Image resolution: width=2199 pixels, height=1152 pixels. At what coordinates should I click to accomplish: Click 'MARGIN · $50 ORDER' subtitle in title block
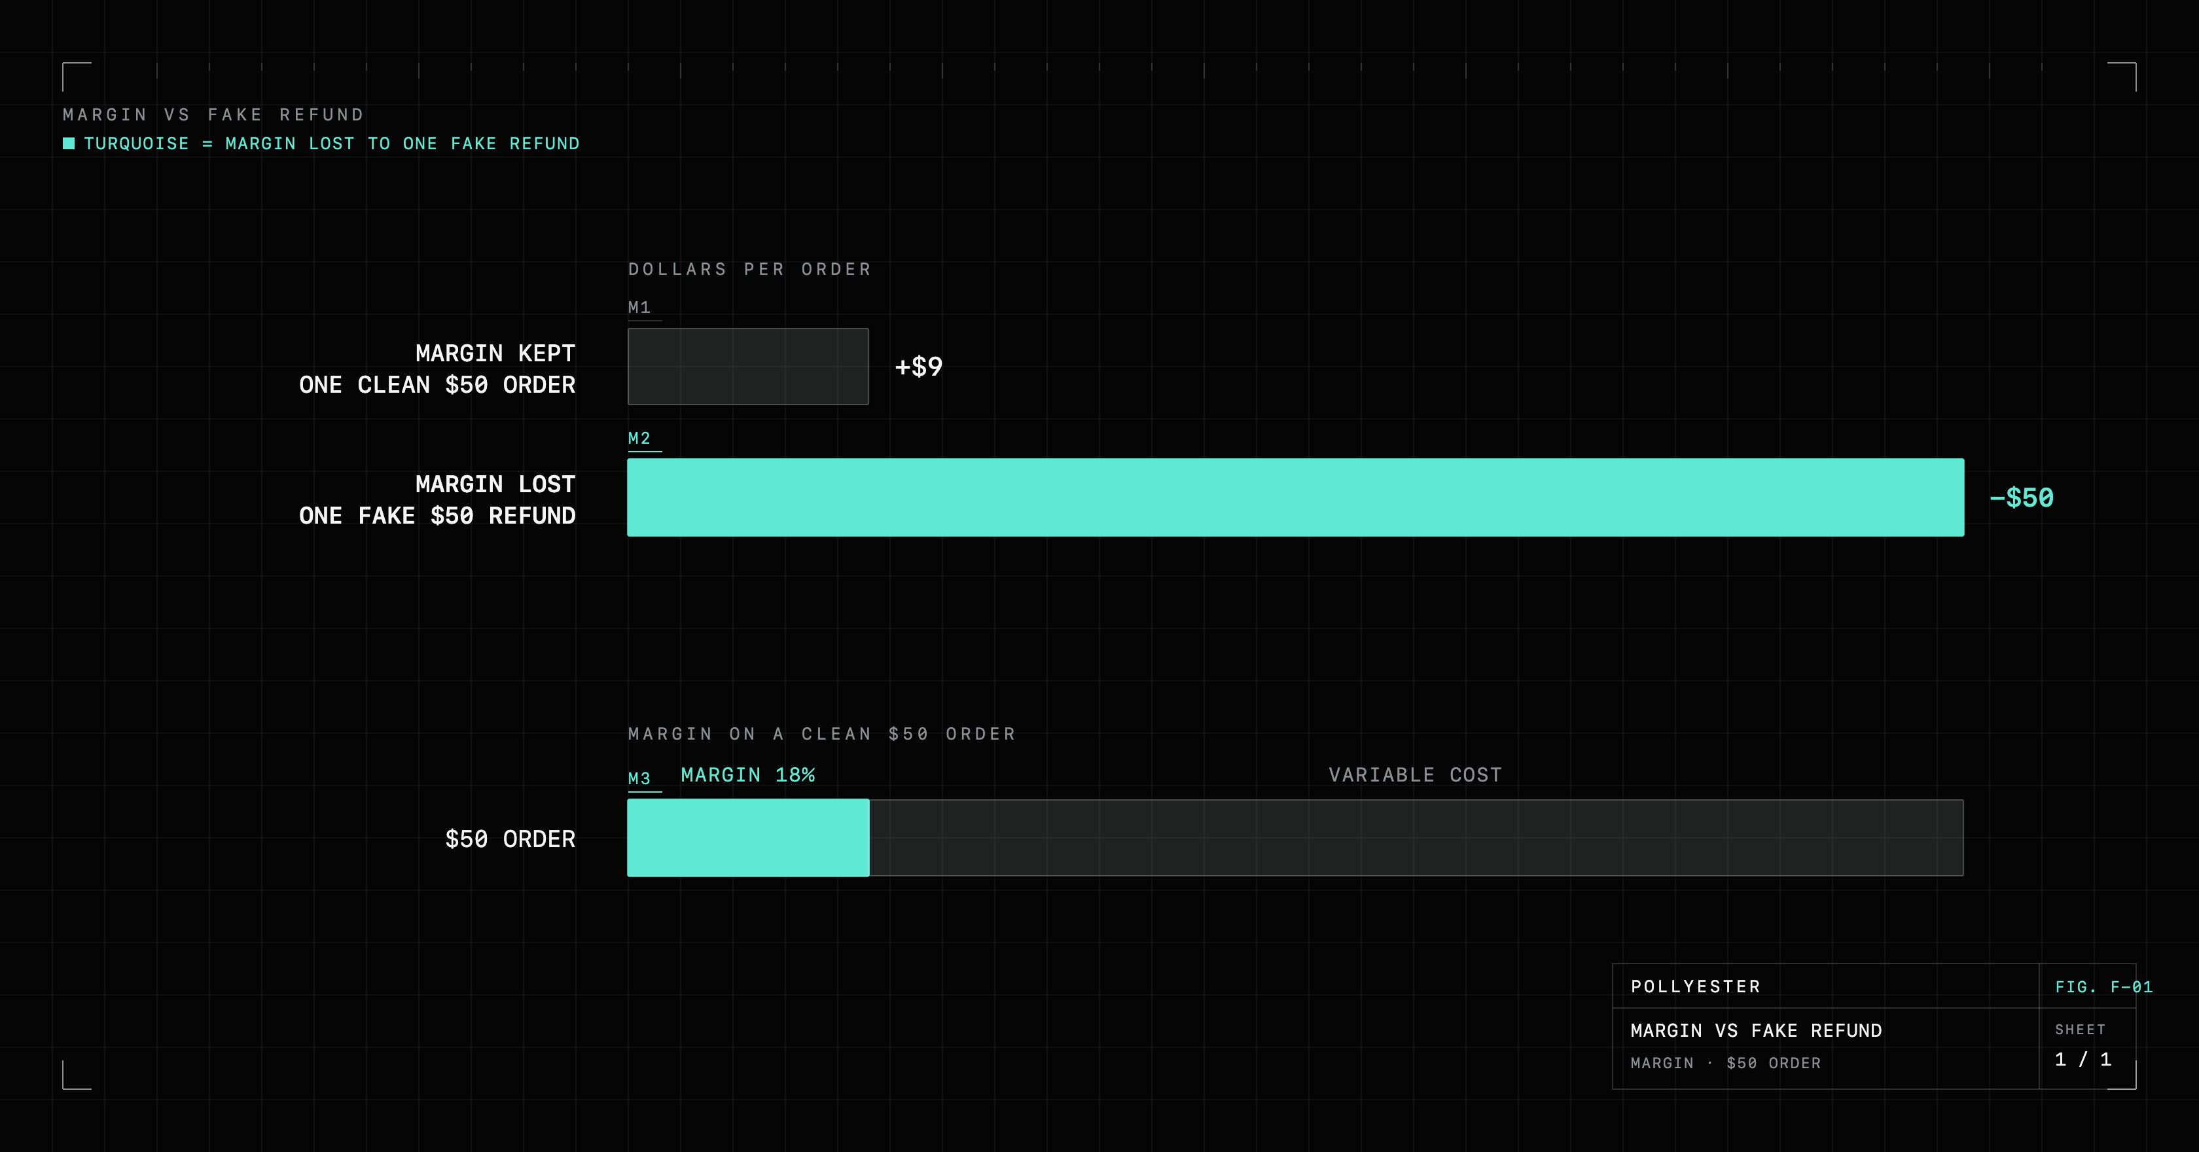1725,1063
